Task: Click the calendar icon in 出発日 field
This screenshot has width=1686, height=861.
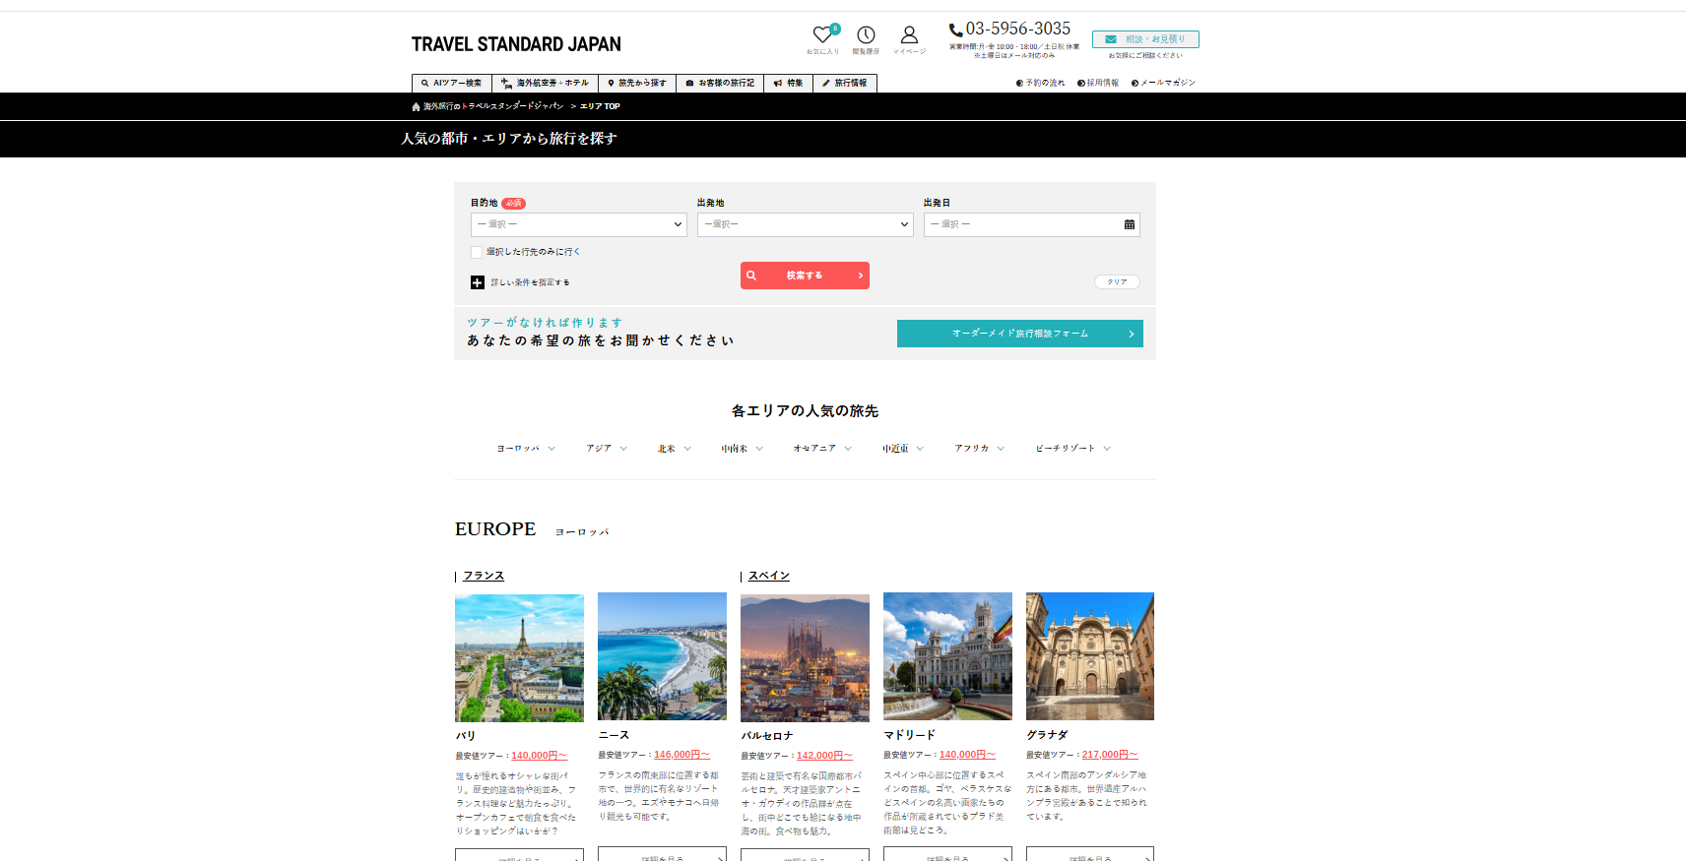Action: [x=1129, y=224]
